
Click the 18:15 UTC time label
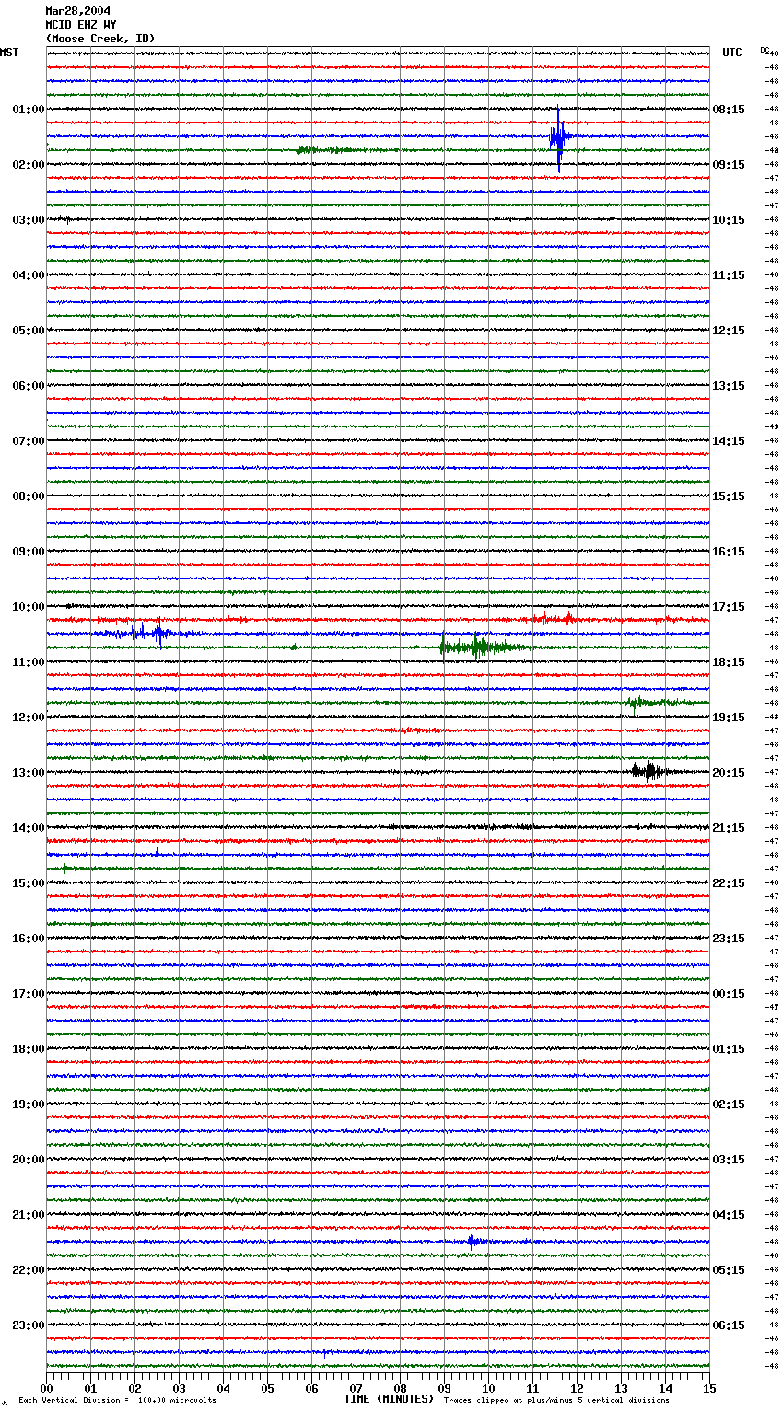point(729,662)
